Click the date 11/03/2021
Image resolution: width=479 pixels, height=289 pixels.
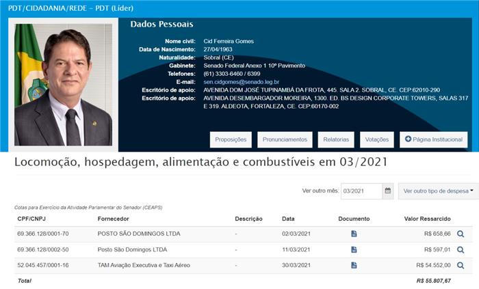[x=296, y=249]
